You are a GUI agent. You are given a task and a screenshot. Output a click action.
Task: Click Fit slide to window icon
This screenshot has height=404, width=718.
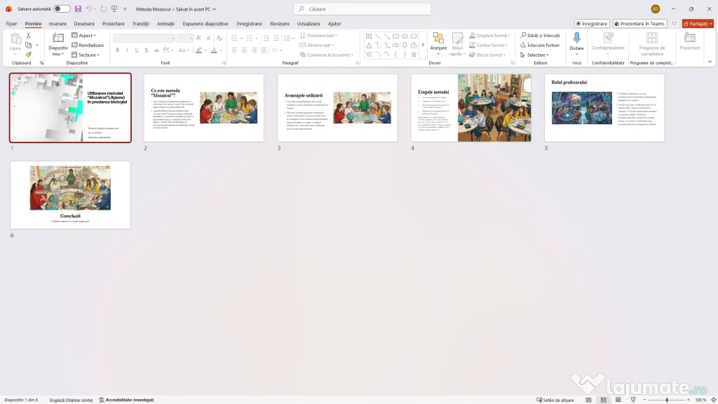713,400
